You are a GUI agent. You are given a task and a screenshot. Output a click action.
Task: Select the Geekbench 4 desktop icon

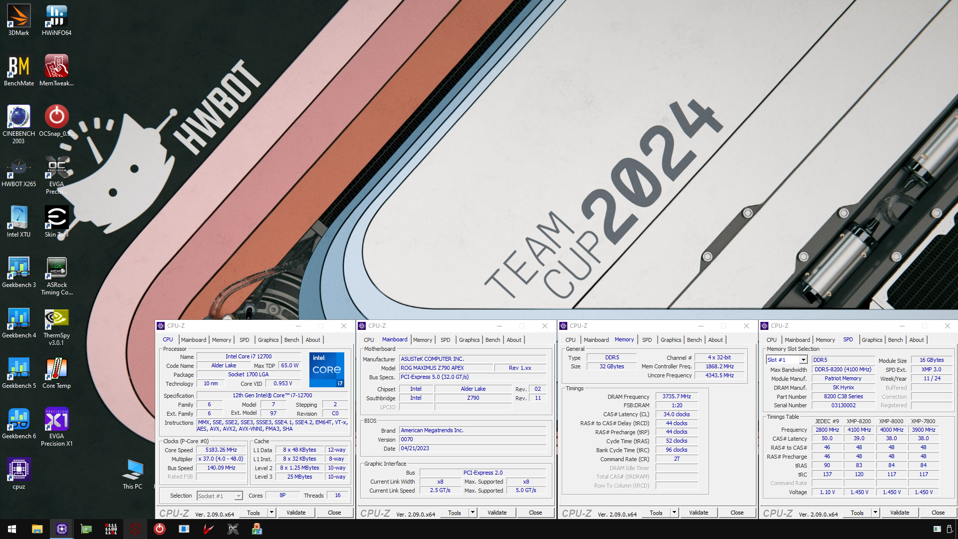point(18,322)
